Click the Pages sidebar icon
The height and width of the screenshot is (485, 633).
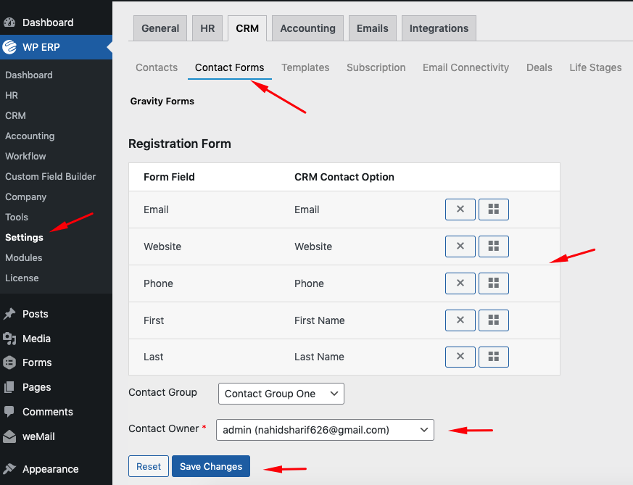coord(9,387)
